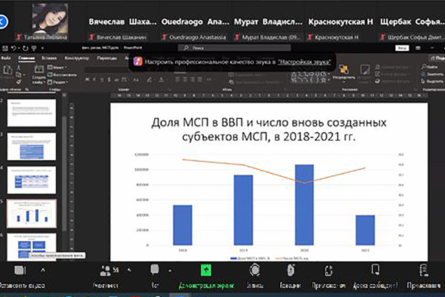Open Customize Quick Access Toolbar dropdown
Viewport: 445px width, 297px height.
pos(42,48)
